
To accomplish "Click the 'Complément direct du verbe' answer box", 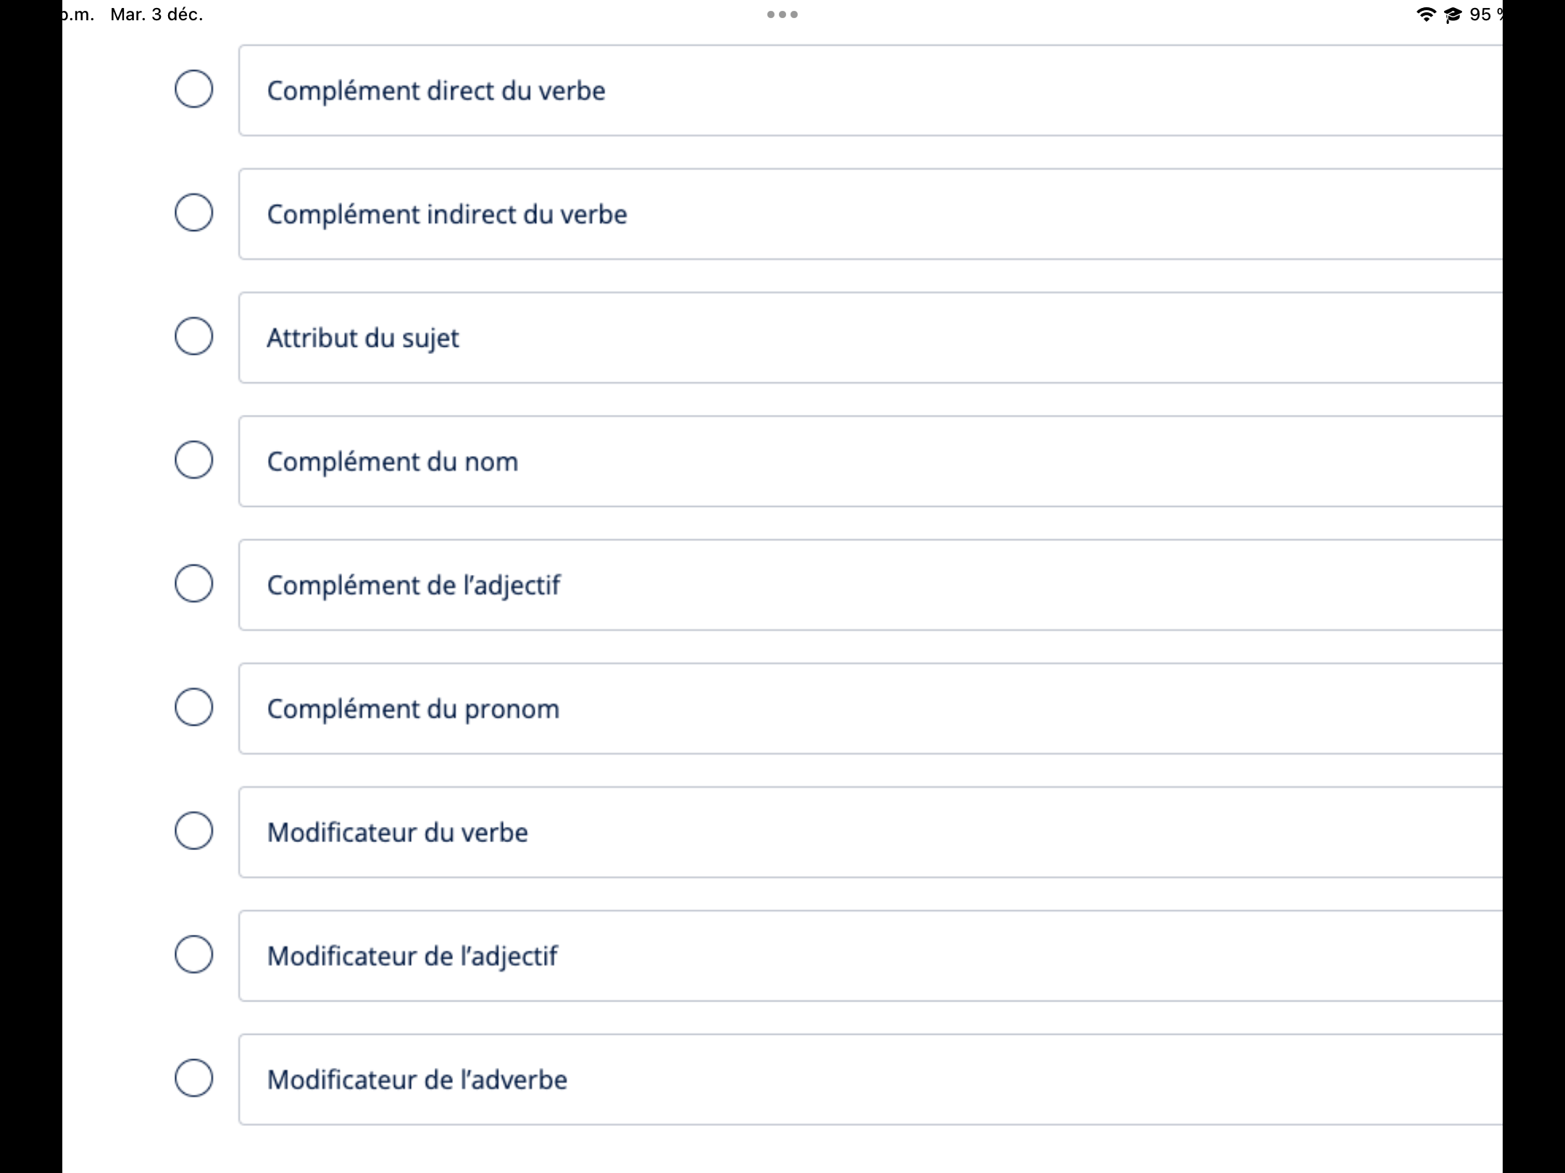I will pos(869,91).
